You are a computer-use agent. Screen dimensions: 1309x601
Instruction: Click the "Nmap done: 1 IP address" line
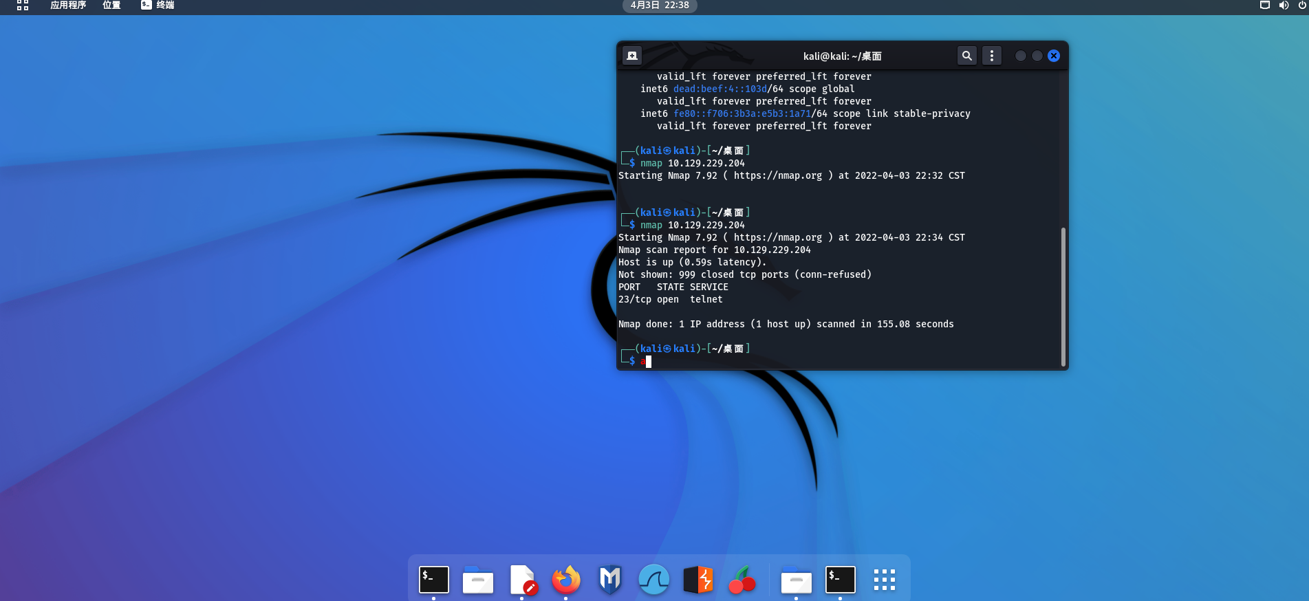[x=786, y=325]
